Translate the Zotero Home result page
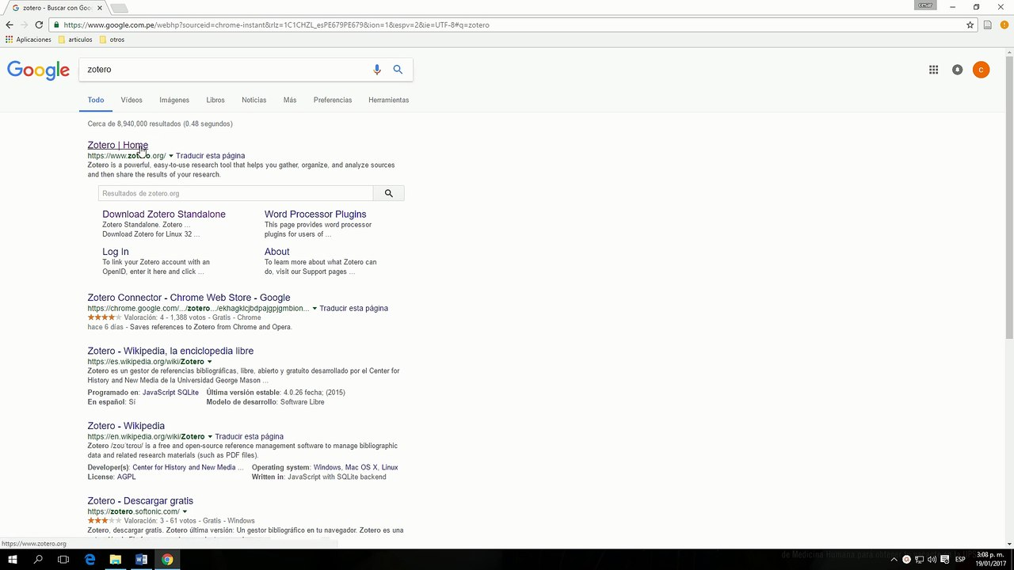The width and height of the screenshot is (1014, 570). click(x=210, y=156)
